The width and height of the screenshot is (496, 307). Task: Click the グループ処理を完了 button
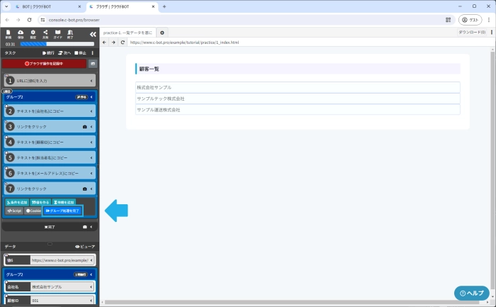63,211
